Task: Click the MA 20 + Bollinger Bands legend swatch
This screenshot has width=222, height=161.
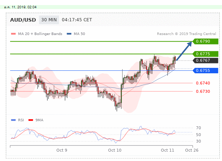Action: (x=13, y=34)
